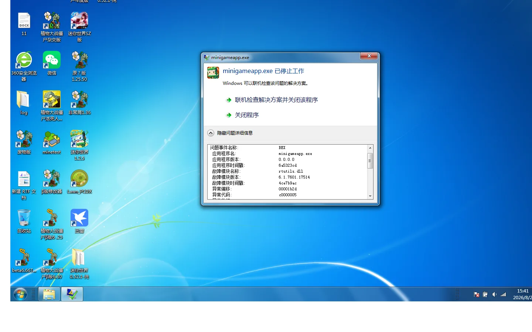Select the 原?版 1.25.50 desktop shortcut
Viewport: 532px width, 332px height.
coord(79,66)
